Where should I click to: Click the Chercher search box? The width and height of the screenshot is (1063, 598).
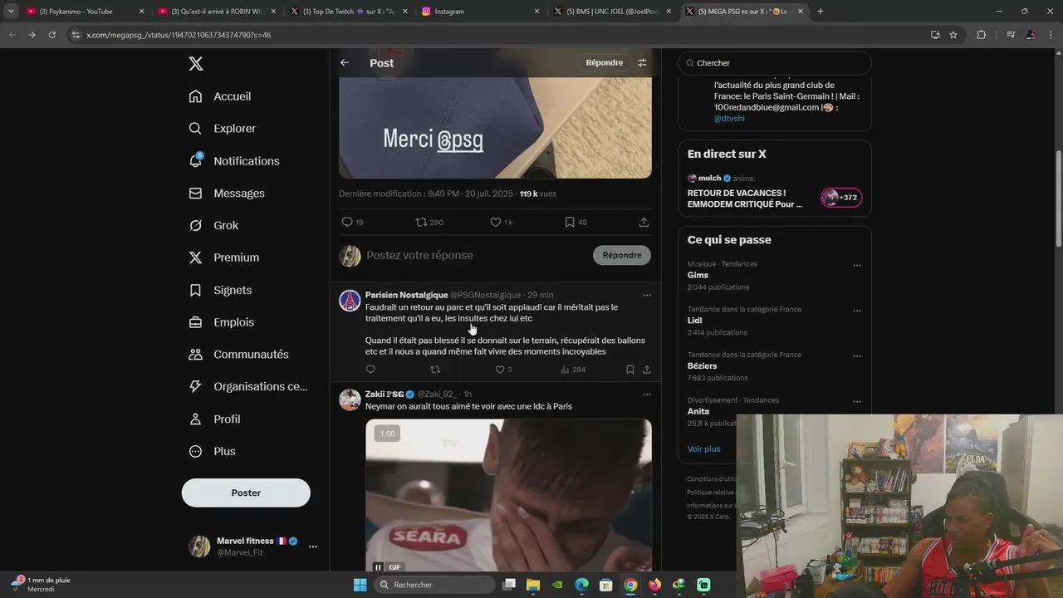[775, 63]
